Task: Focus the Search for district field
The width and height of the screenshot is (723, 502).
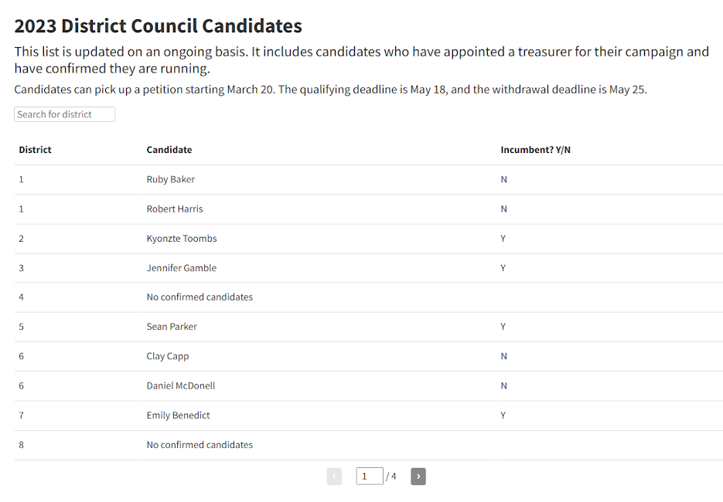Action: pyautogui.click(x=64, y=114)
